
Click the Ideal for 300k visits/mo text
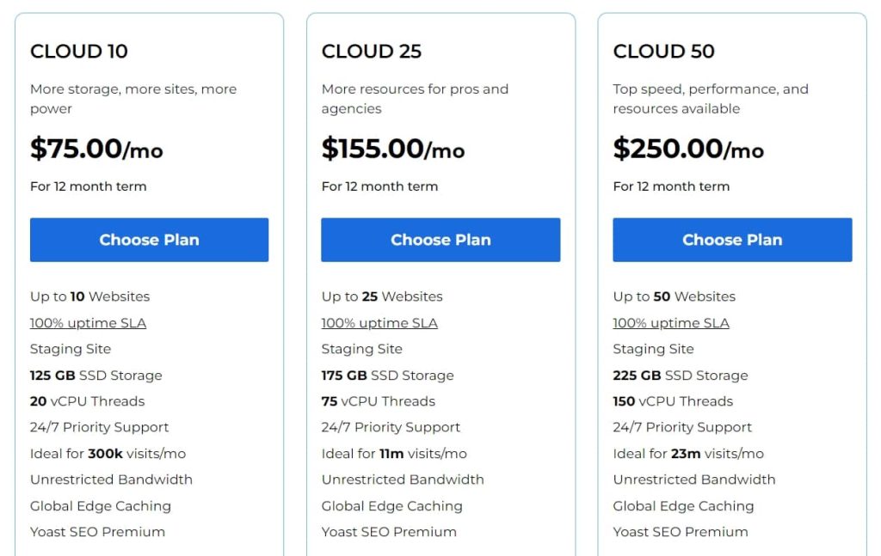pyautogui.click(x=108, y=454)
